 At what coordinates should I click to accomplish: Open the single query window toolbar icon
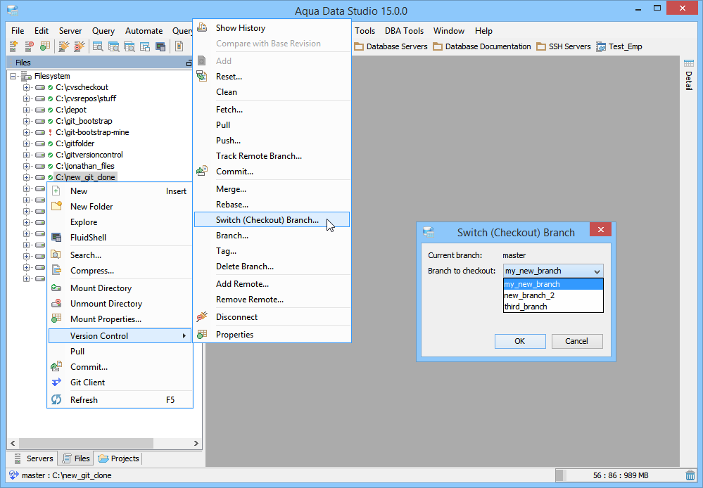[98, 46]
